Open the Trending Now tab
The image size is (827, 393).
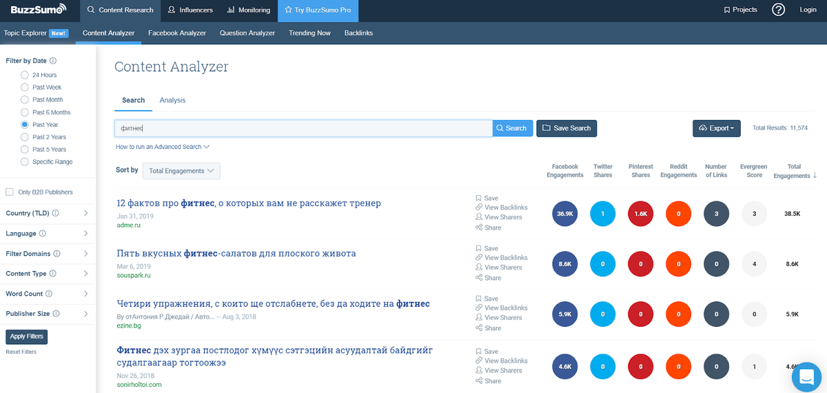click(x=309, y=33)
